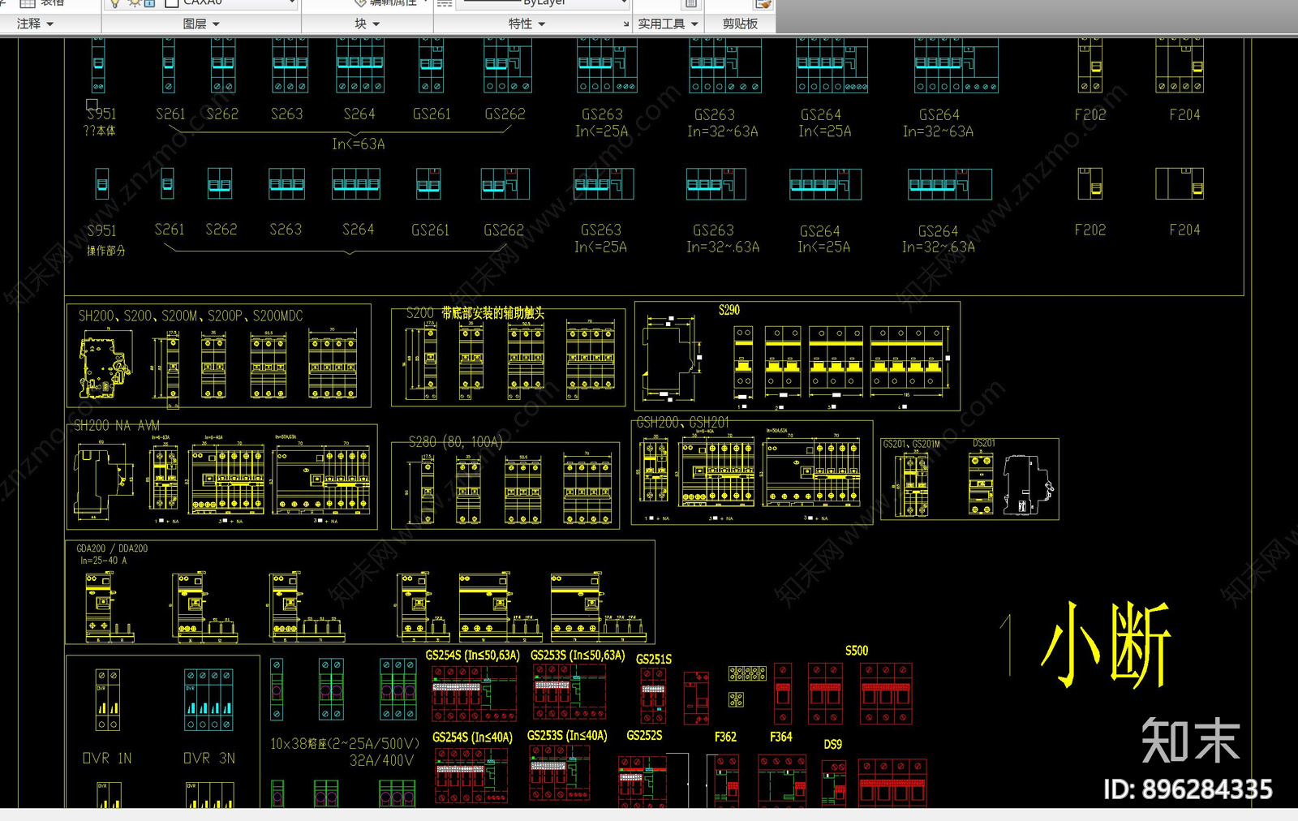Image resolution: width=1298 pixels, height=821 pixels.
Task: Open the CAXA0 layer dropdown
Action: point(292,3)
